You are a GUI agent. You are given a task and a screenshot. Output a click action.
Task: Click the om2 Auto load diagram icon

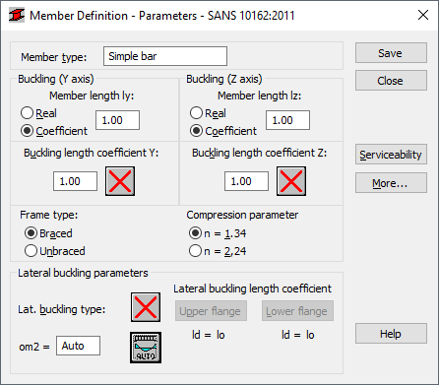(146, 348)
